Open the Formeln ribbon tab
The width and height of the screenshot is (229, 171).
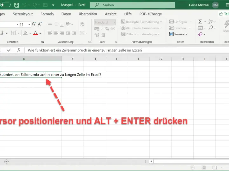pos(47,14)
